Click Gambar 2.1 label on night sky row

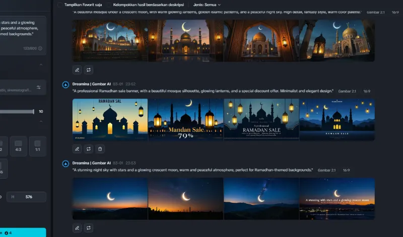(x=326, y=170)
